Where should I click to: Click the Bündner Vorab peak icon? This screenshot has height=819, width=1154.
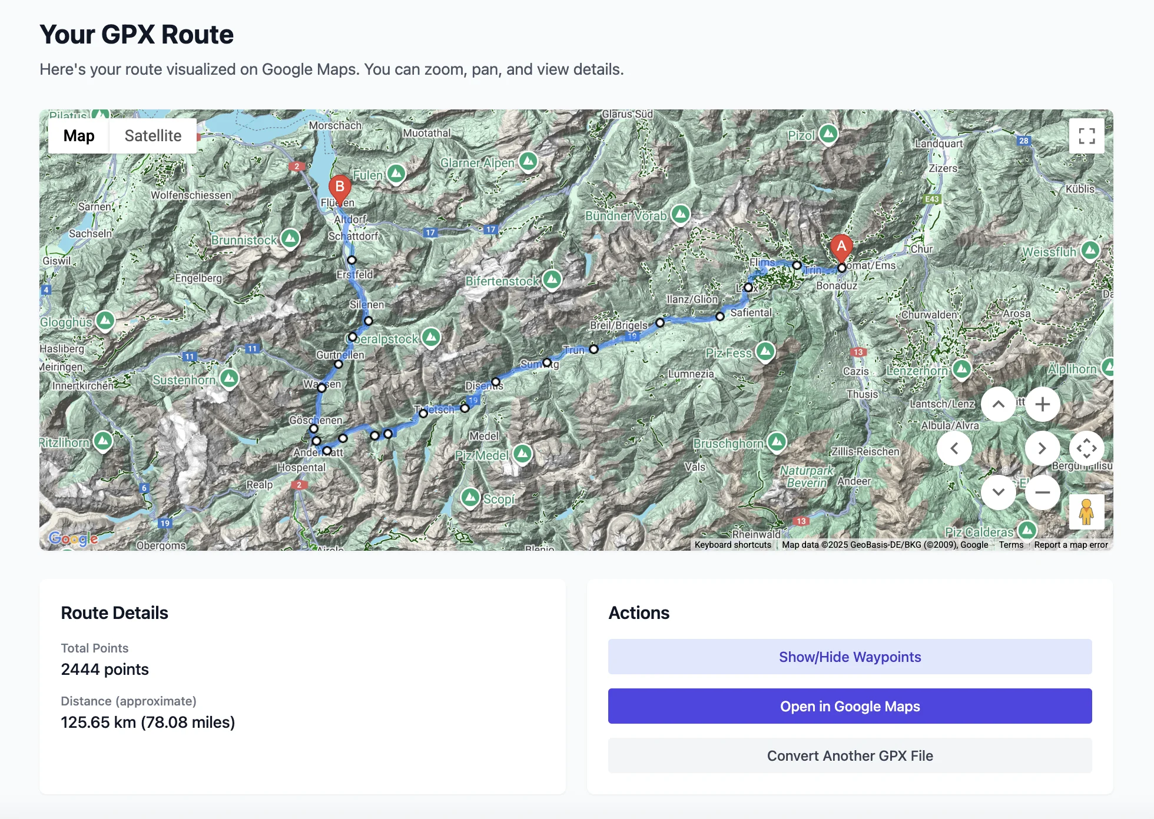coord(681,214)
